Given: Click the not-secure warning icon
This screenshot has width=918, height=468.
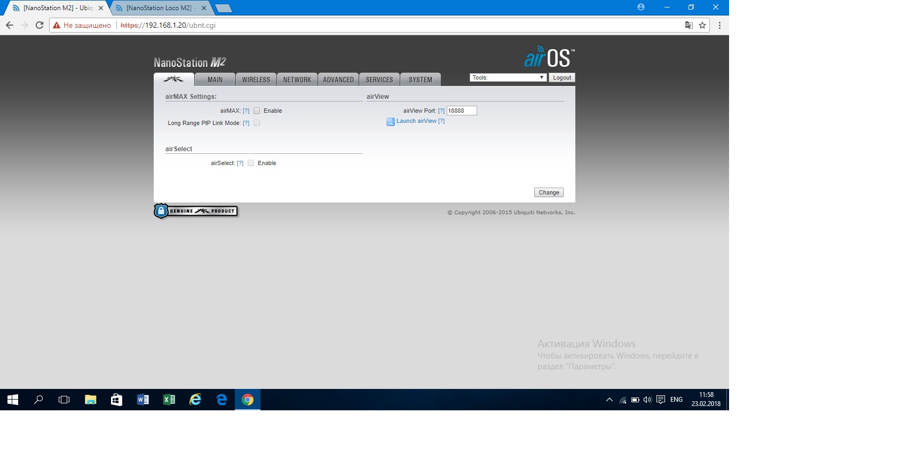Looking at the screenshot, I should coord(57,25).
